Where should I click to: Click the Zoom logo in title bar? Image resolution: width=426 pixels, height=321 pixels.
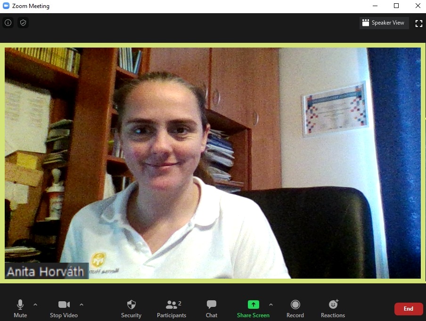(6, 6)
